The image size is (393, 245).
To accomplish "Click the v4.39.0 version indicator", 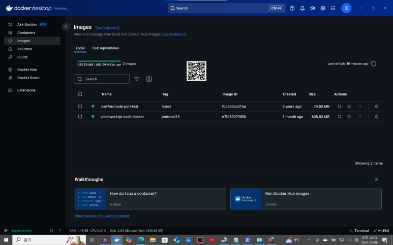I will tap(381, 231).
